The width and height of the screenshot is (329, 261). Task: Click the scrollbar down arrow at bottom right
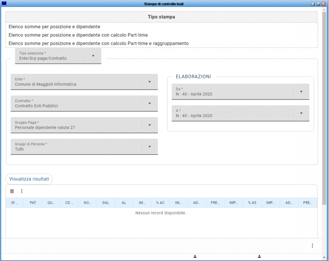324,257
